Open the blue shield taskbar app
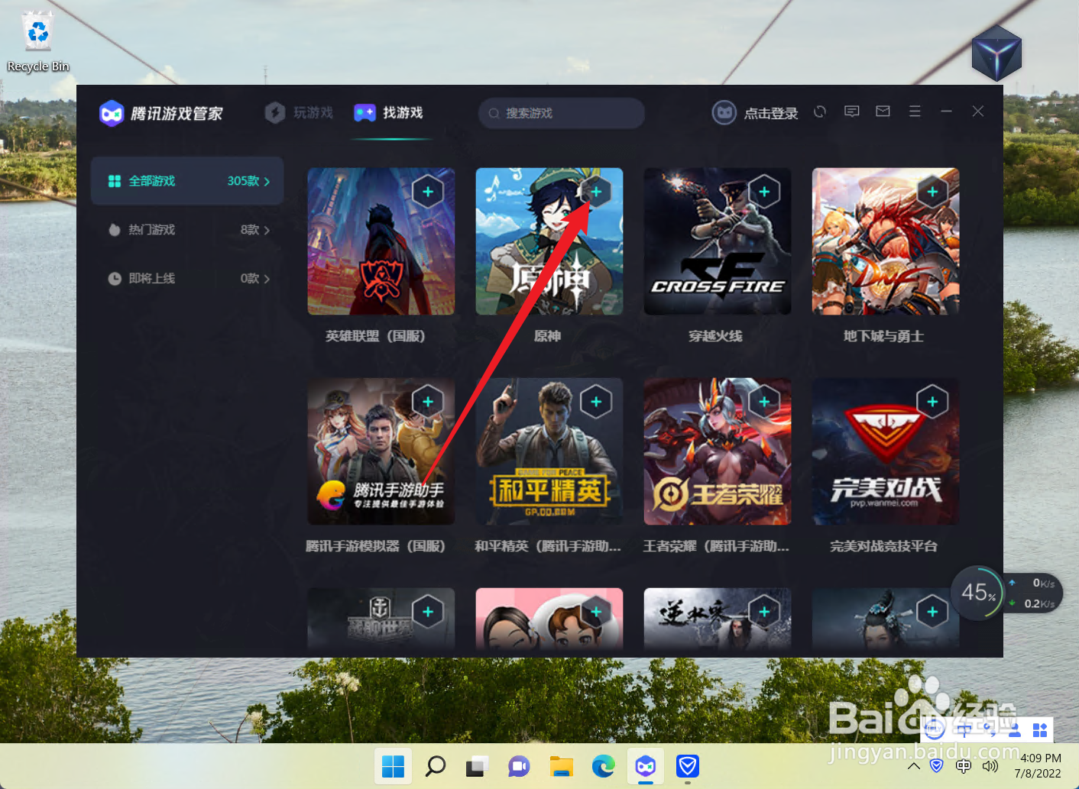 click(688, 766)
